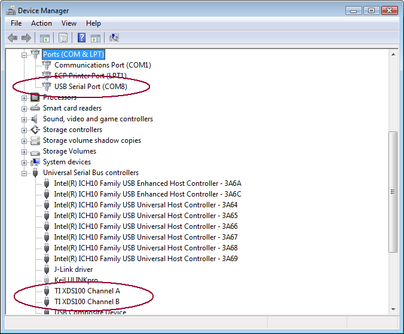Viewport: 404px width, 334px height.
Task: Open the Action menu
Action: point(41,23)
